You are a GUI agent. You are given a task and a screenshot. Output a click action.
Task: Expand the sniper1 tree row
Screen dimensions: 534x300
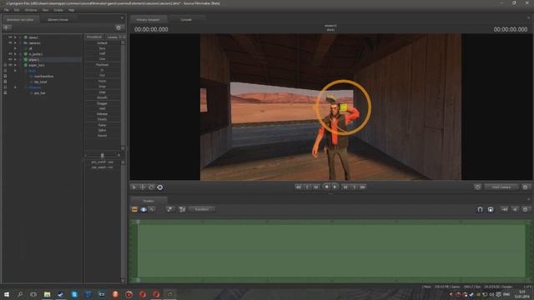15,59
